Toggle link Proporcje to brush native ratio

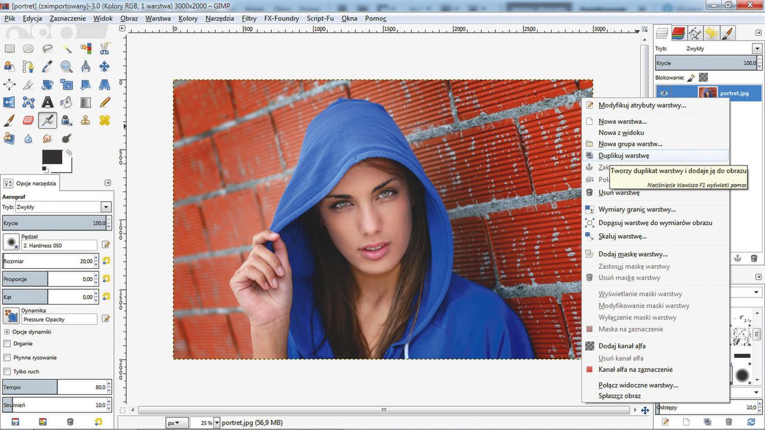click(x=106, y=279)
